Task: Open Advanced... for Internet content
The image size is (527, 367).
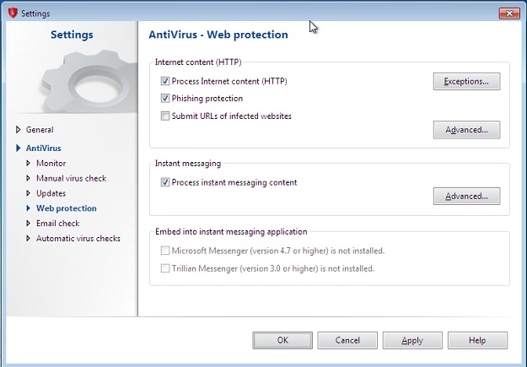Action: coord(466,130)
